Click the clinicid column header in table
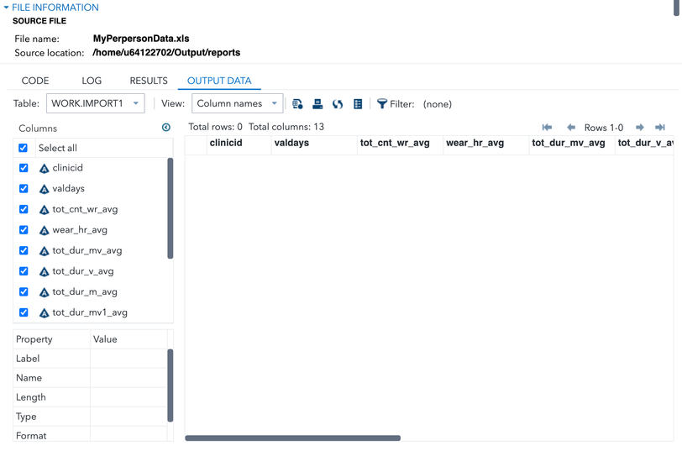Viewport: 682px width, 451px height. [239, 144]
